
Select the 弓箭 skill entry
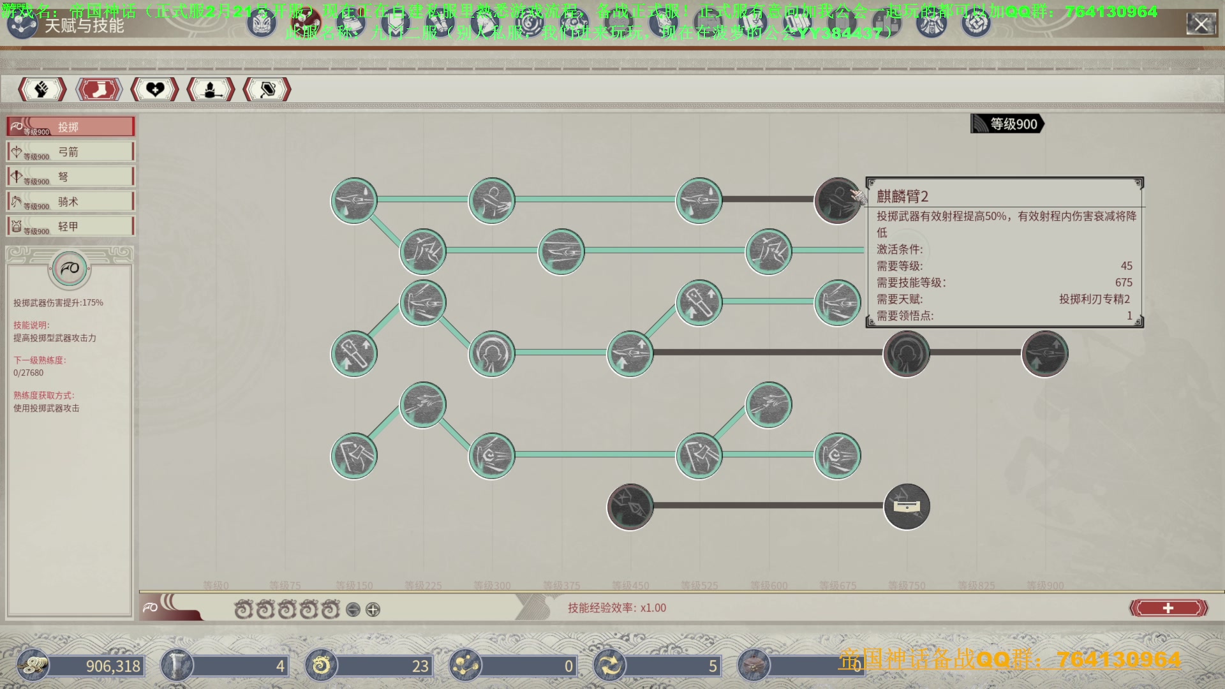click(70, 152)
